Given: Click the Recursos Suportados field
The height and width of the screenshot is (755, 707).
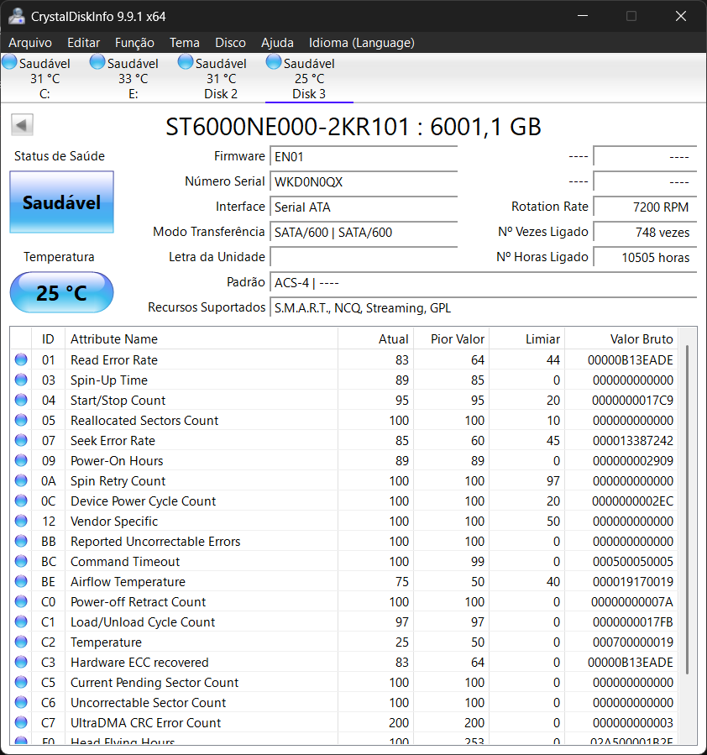Looking at the screenshot, I should click(483, 307).
